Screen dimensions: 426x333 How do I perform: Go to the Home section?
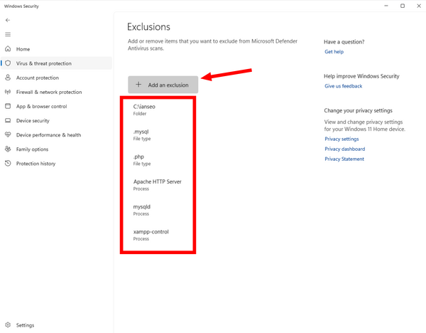click(x=57, y=49)
